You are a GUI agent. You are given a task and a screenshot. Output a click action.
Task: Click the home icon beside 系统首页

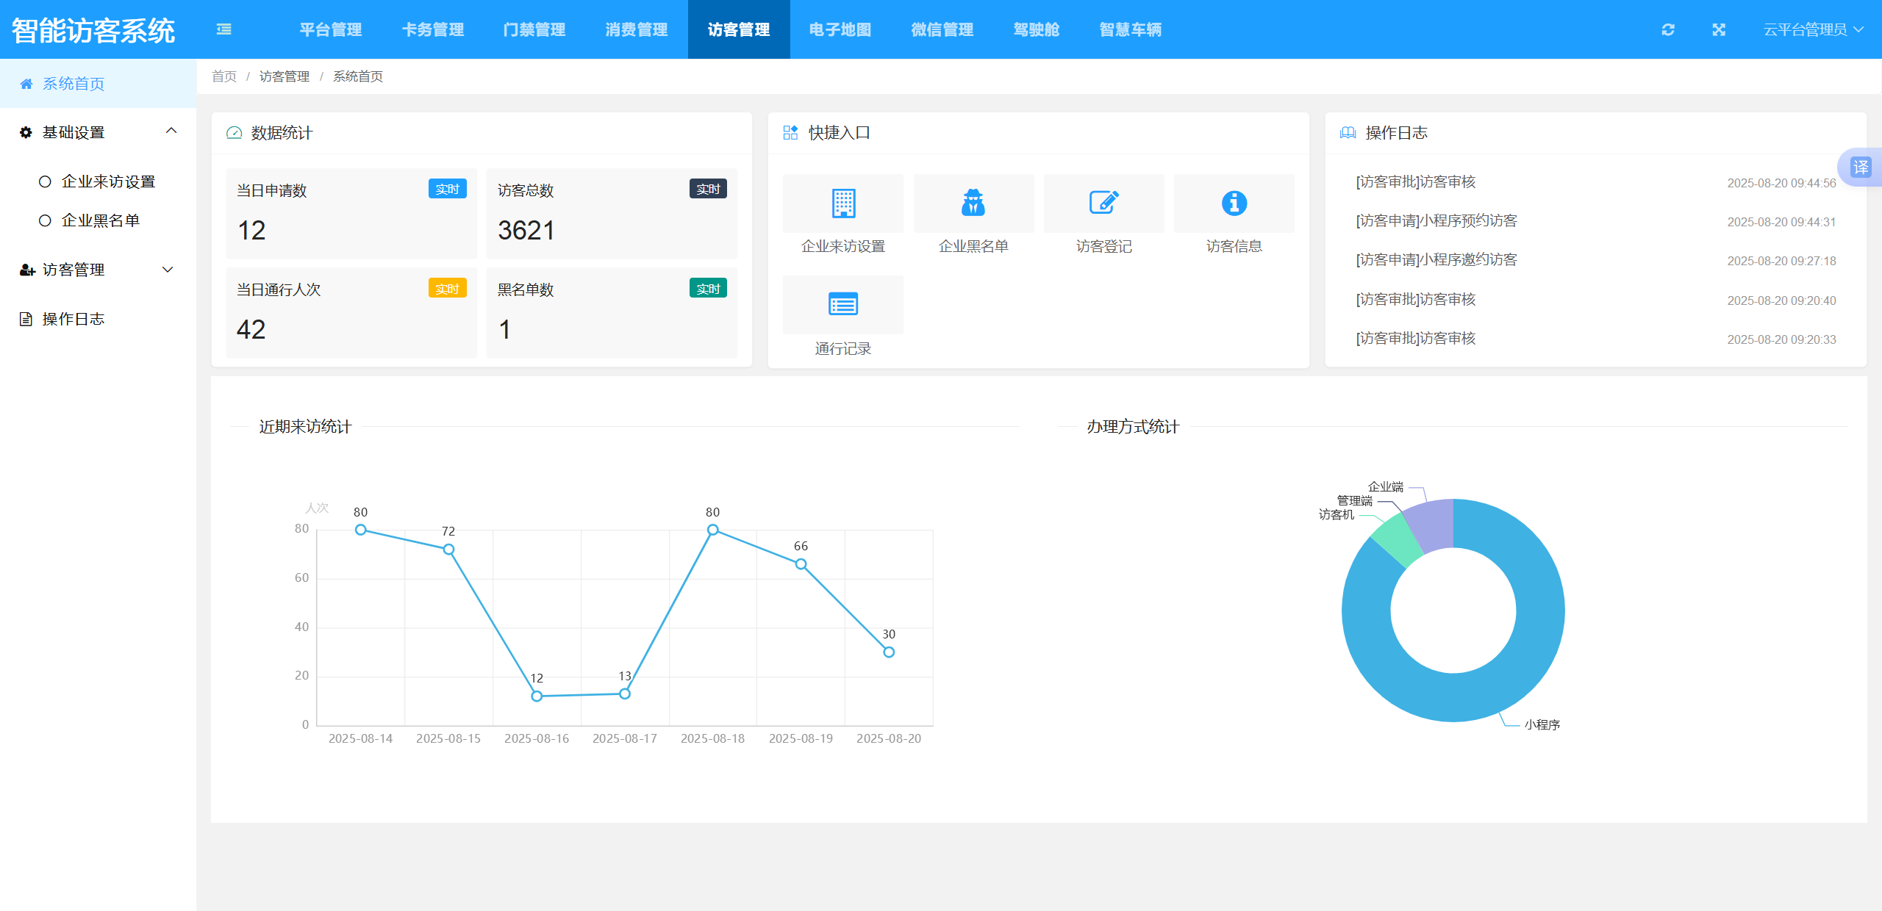[x=26, y=84]
